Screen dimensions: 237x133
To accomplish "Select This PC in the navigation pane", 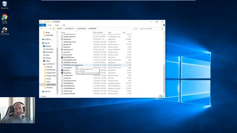I will click(47, 43).
